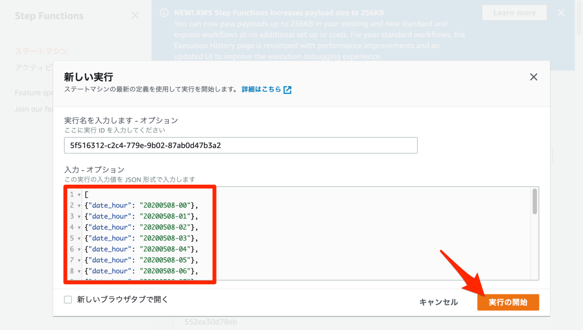
Task: Open アクティビティ in the sidebar
Action: pyautogui.click(x=33, y=68)
